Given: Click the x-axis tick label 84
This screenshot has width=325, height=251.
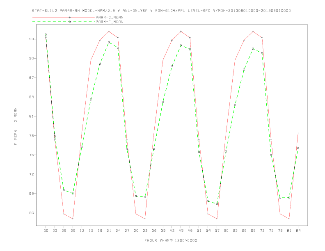Looking at the screenshot, I should click(x=298, y=230).
